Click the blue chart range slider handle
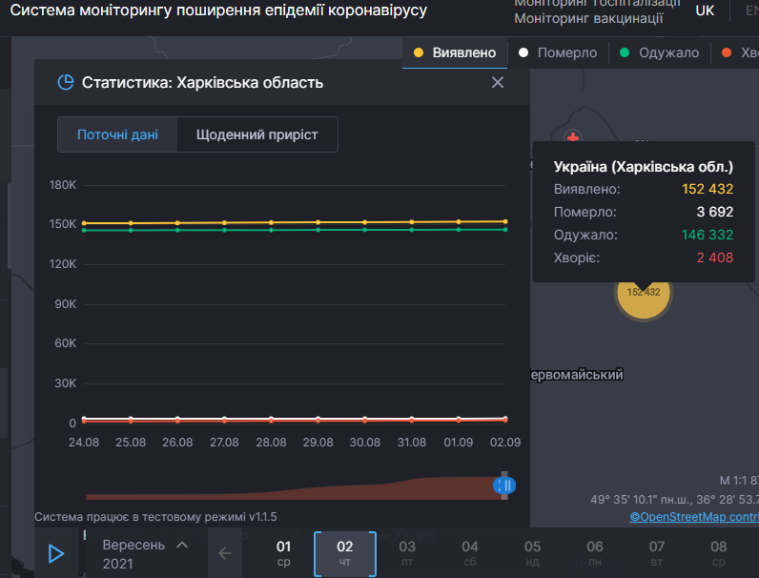759x578 pixels. (x=504, y=485)
